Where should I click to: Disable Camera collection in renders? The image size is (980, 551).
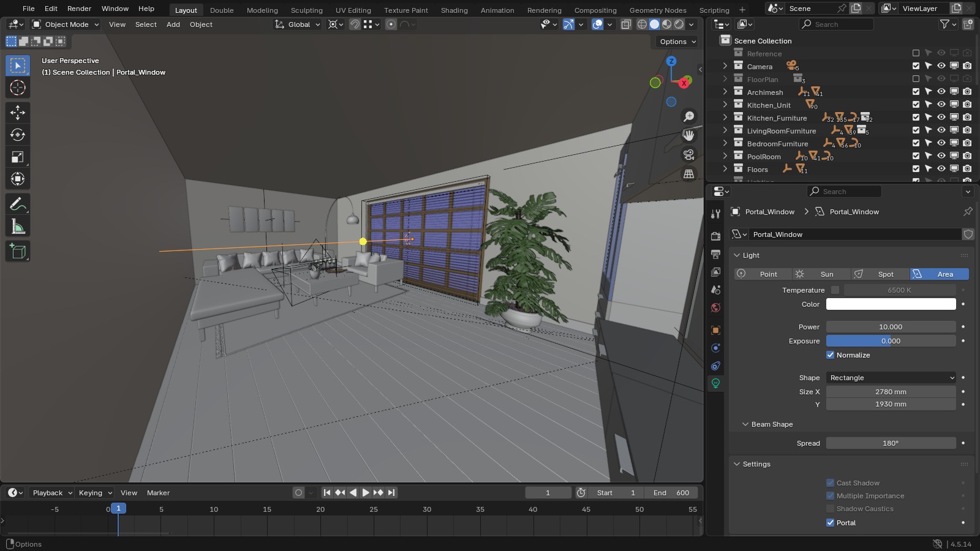tap(967, 66)
